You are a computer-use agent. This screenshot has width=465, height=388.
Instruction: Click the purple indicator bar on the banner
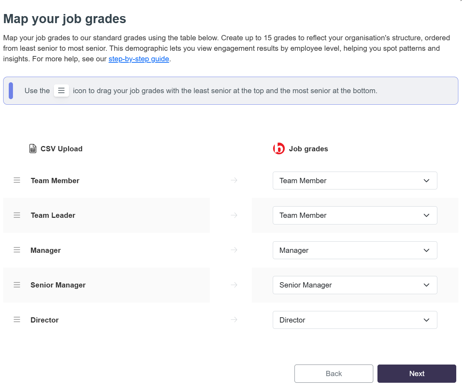coord(11,90)
